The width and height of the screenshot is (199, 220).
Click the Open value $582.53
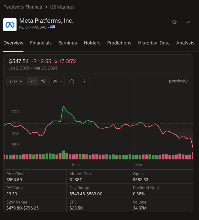pos(140,179)
